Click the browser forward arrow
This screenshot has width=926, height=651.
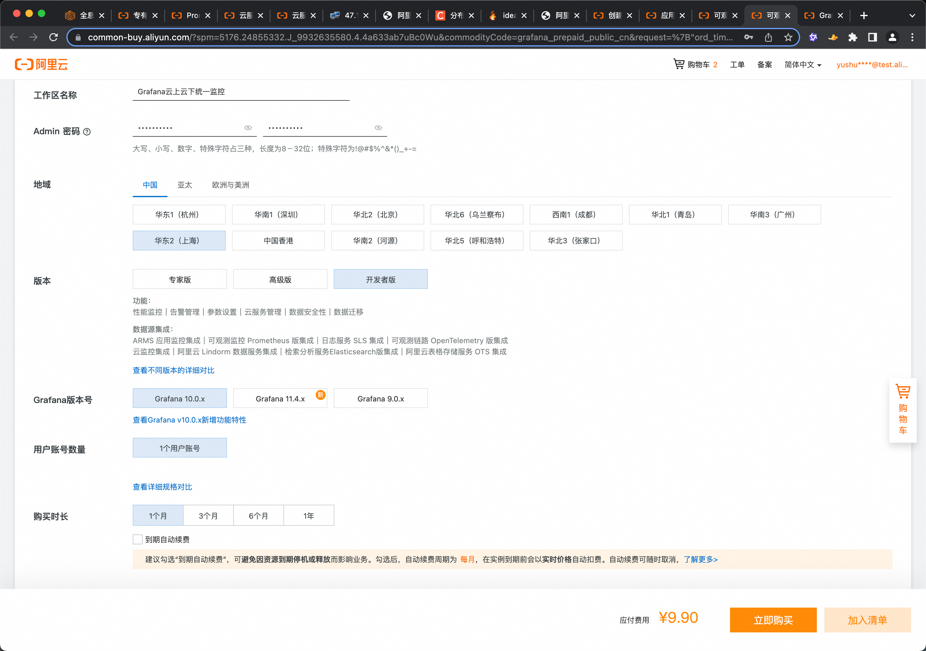[x=33, y=37]
